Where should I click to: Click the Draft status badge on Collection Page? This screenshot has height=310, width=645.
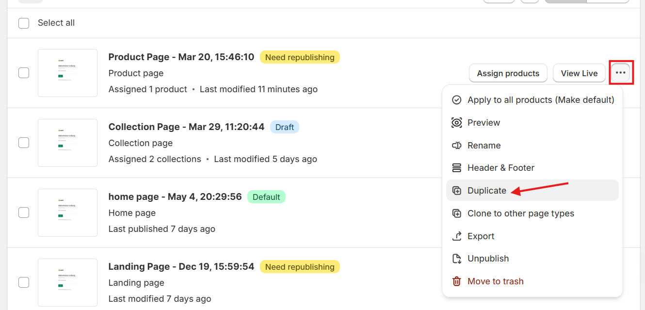coord(285,127)
